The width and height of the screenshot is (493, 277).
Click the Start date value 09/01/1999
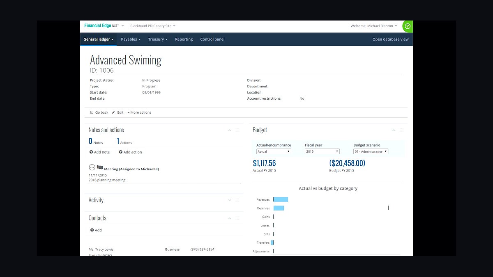pyautogui.click(x=152, y=92)
